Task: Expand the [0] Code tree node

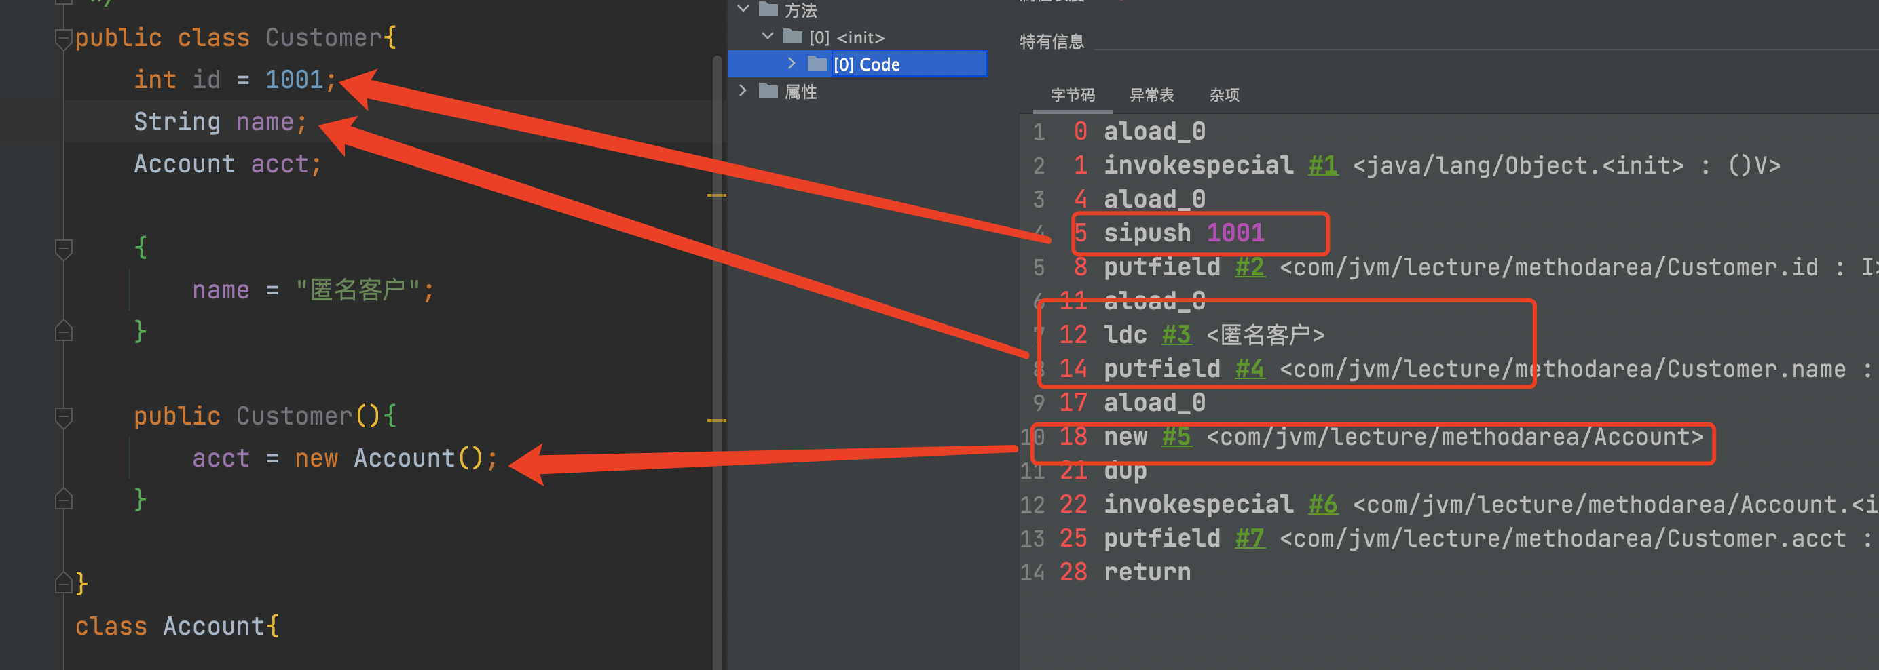Action: [x=792, y=64]
